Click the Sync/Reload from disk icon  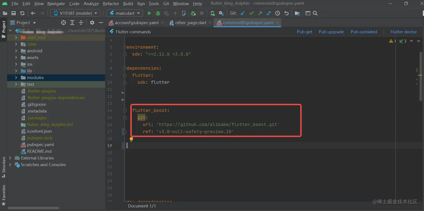coord(22,13)
